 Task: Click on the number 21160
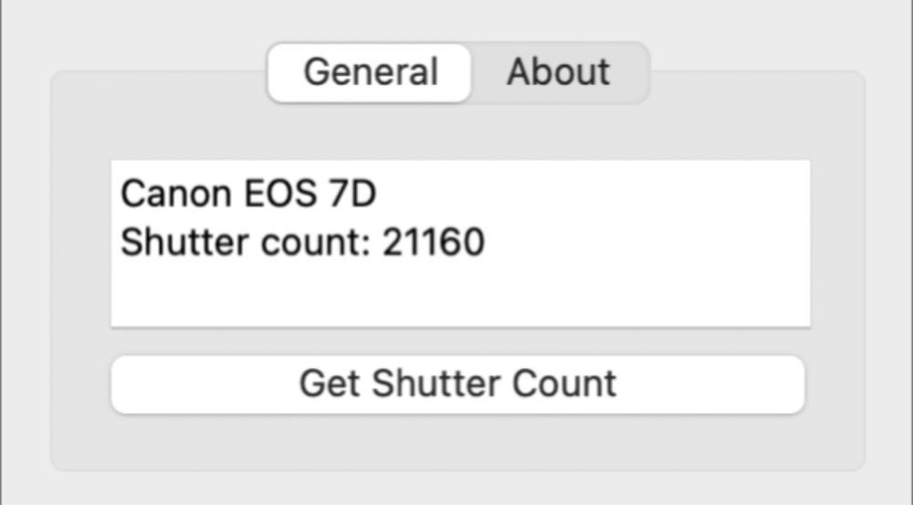433,243
